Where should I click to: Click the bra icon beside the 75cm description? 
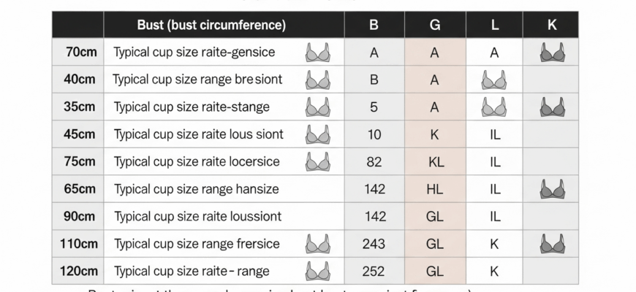click(318, 161)
